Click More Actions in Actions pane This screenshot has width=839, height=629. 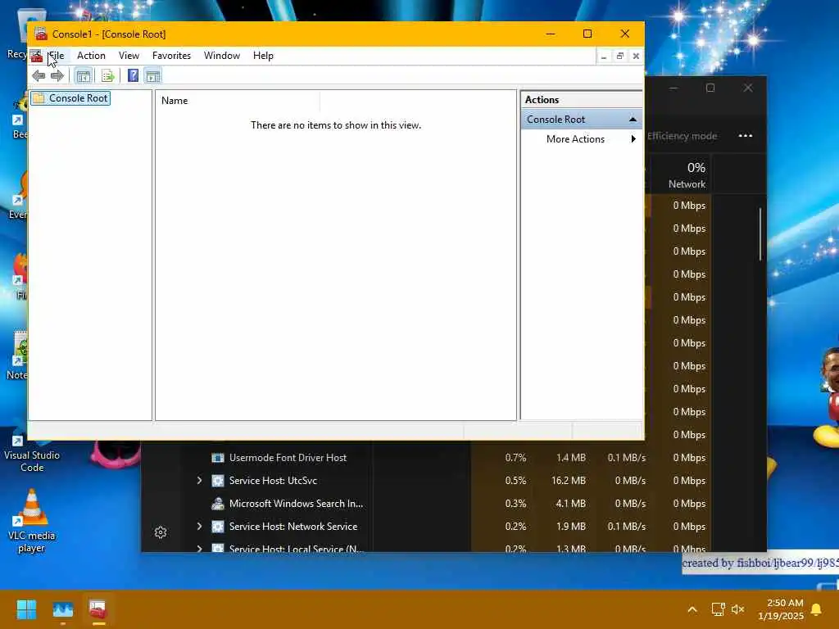click(575, 139)
